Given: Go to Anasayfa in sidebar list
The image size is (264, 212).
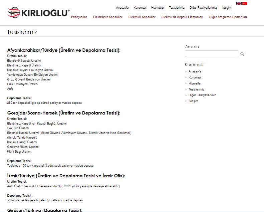Looking at the screenshot, I should 195,71.
